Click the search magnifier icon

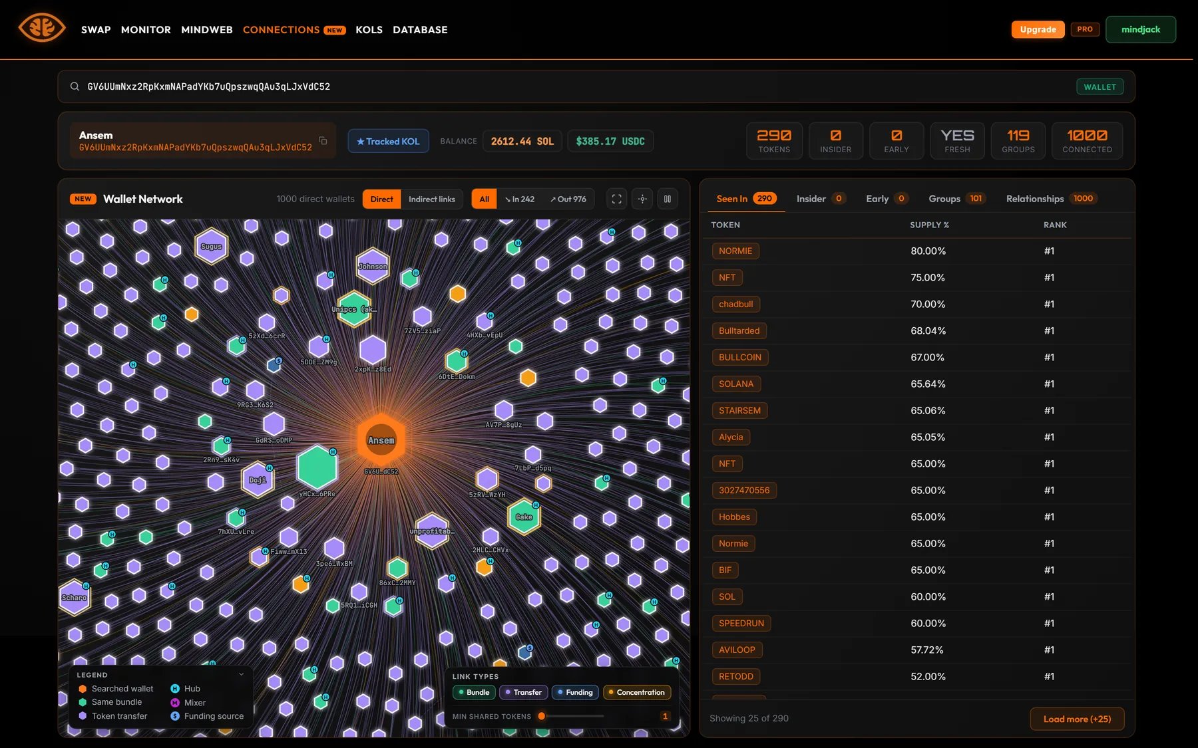click(x=75, y=86)
